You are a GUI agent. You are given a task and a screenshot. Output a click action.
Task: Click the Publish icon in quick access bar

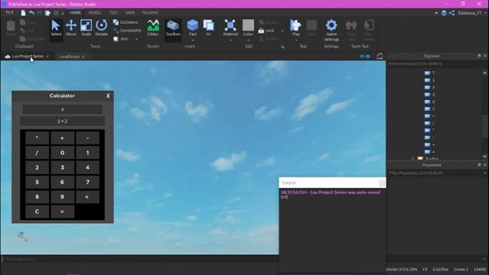[x=47, y=13]
